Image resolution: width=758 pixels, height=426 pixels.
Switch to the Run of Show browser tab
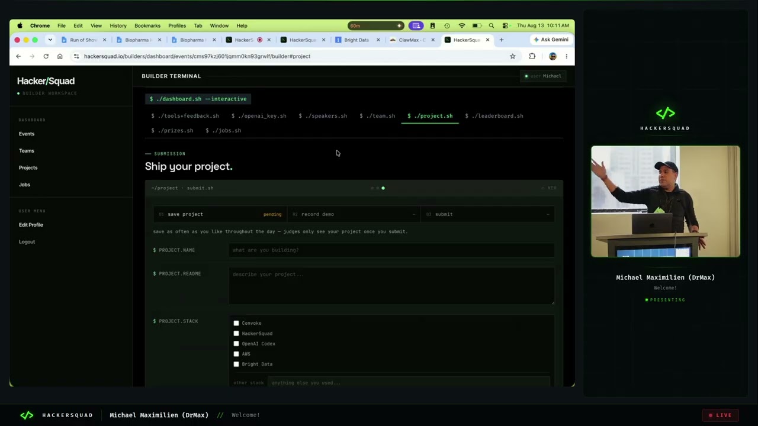[83, 40]
